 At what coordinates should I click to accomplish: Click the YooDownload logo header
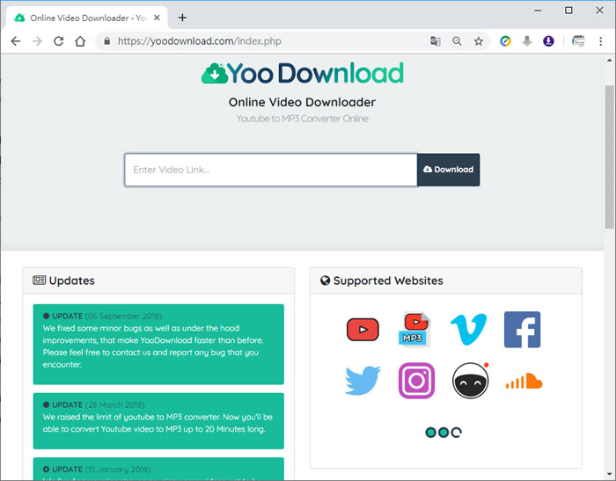pos(302,73)
